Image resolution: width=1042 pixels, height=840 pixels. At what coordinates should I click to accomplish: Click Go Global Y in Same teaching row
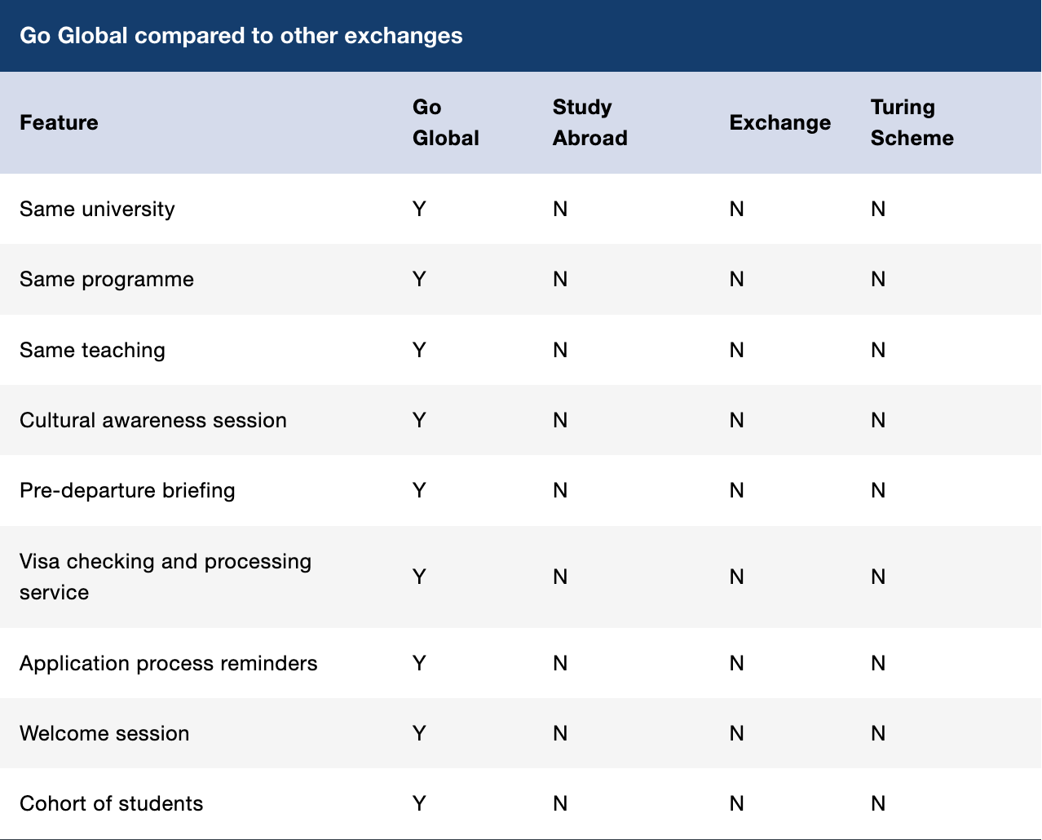coord(419,350)
